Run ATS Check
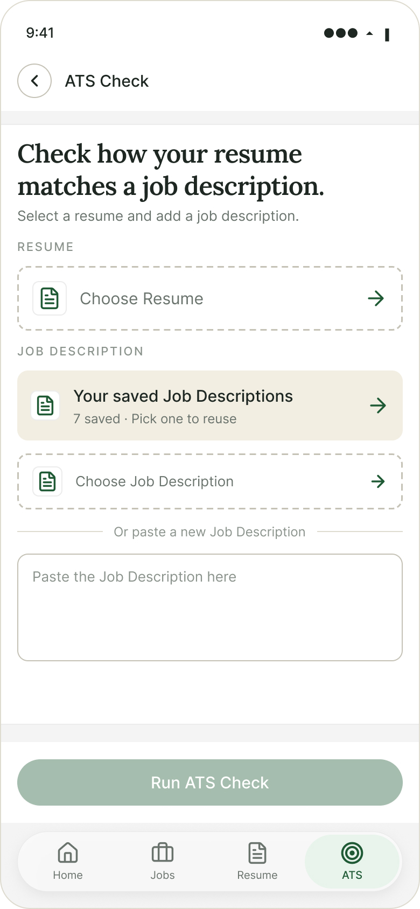This screenshot has width=420, height=909. pos(210,782)
